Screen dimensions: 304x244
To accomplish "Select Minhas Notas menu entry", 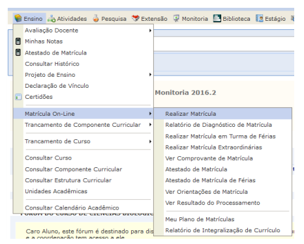I will coord(84,41).
